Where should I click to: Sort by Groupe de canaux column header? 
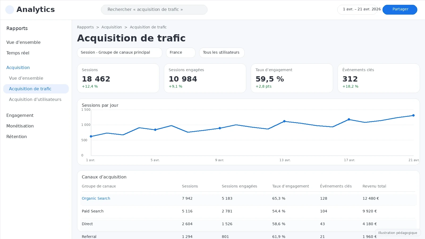point(99,186)
